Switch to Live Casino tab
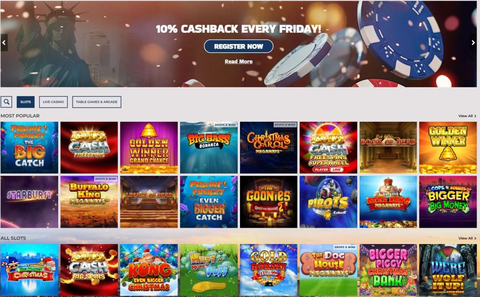 [x=53, y=102]
